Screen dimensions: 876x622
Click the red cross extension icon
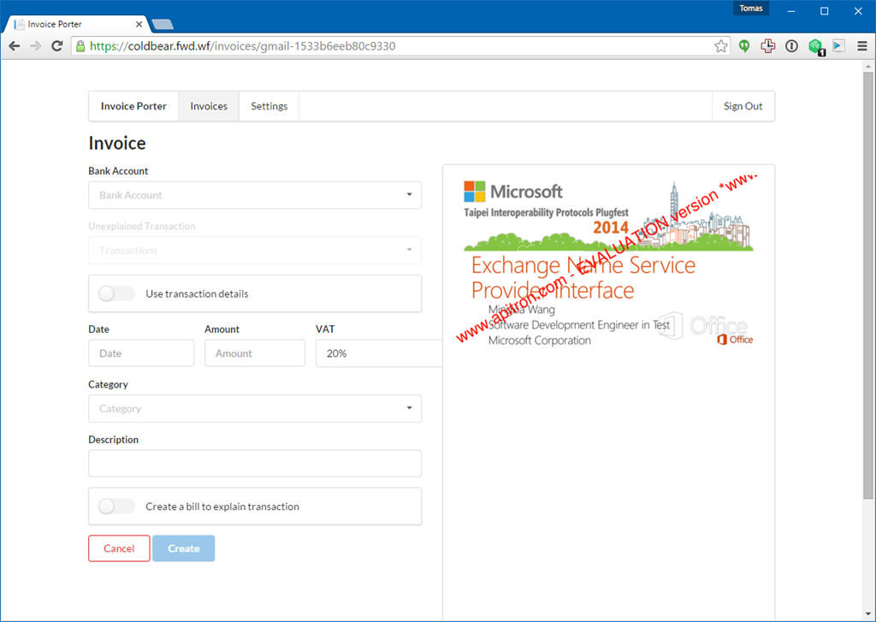click(767, 46)
